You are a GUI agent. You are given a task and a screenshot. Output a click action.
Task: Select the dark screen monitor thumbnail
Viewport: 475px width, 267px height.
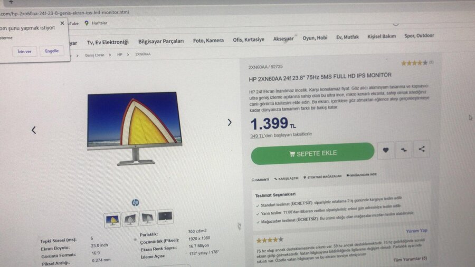coord(165,216)
